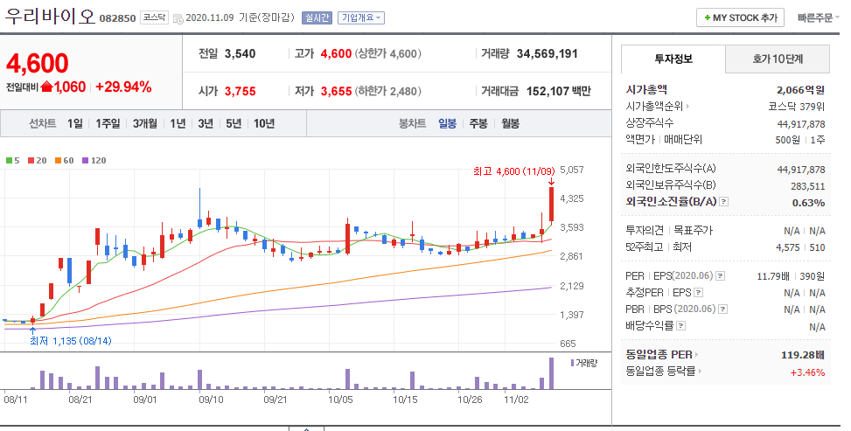Image resolution: width=851 pixels, height=431 pixels.
Task: Click the red 20-day moving average legend swatch
Action: [31, 161]
